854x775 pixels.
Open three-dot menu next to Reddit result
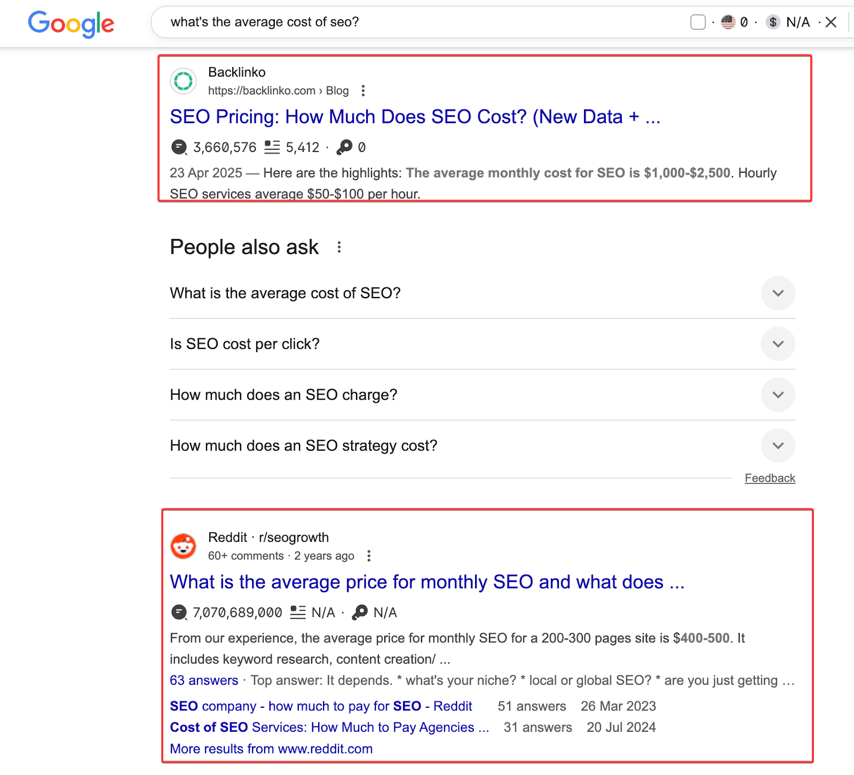369,556
